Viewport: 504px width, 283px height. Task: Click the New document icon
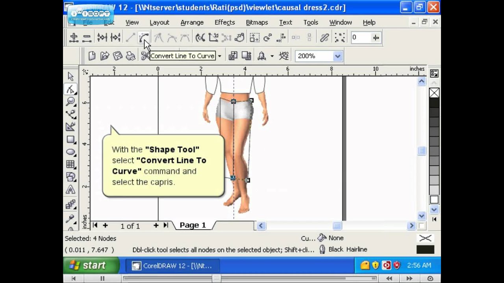(x=91, y=56)
